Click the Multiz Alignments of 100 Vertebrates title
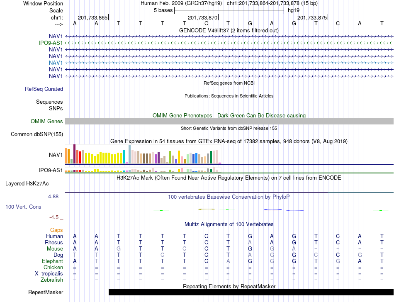 [229, 224]
